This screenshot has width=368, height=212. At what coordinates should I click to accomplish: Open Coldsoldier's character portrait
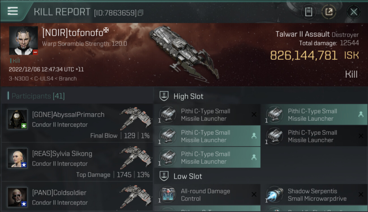coord(17,197)
